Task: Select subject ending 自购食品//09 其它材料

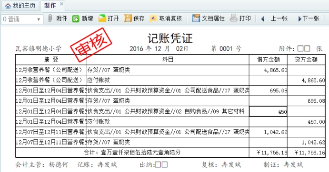Action: (168, 111)
